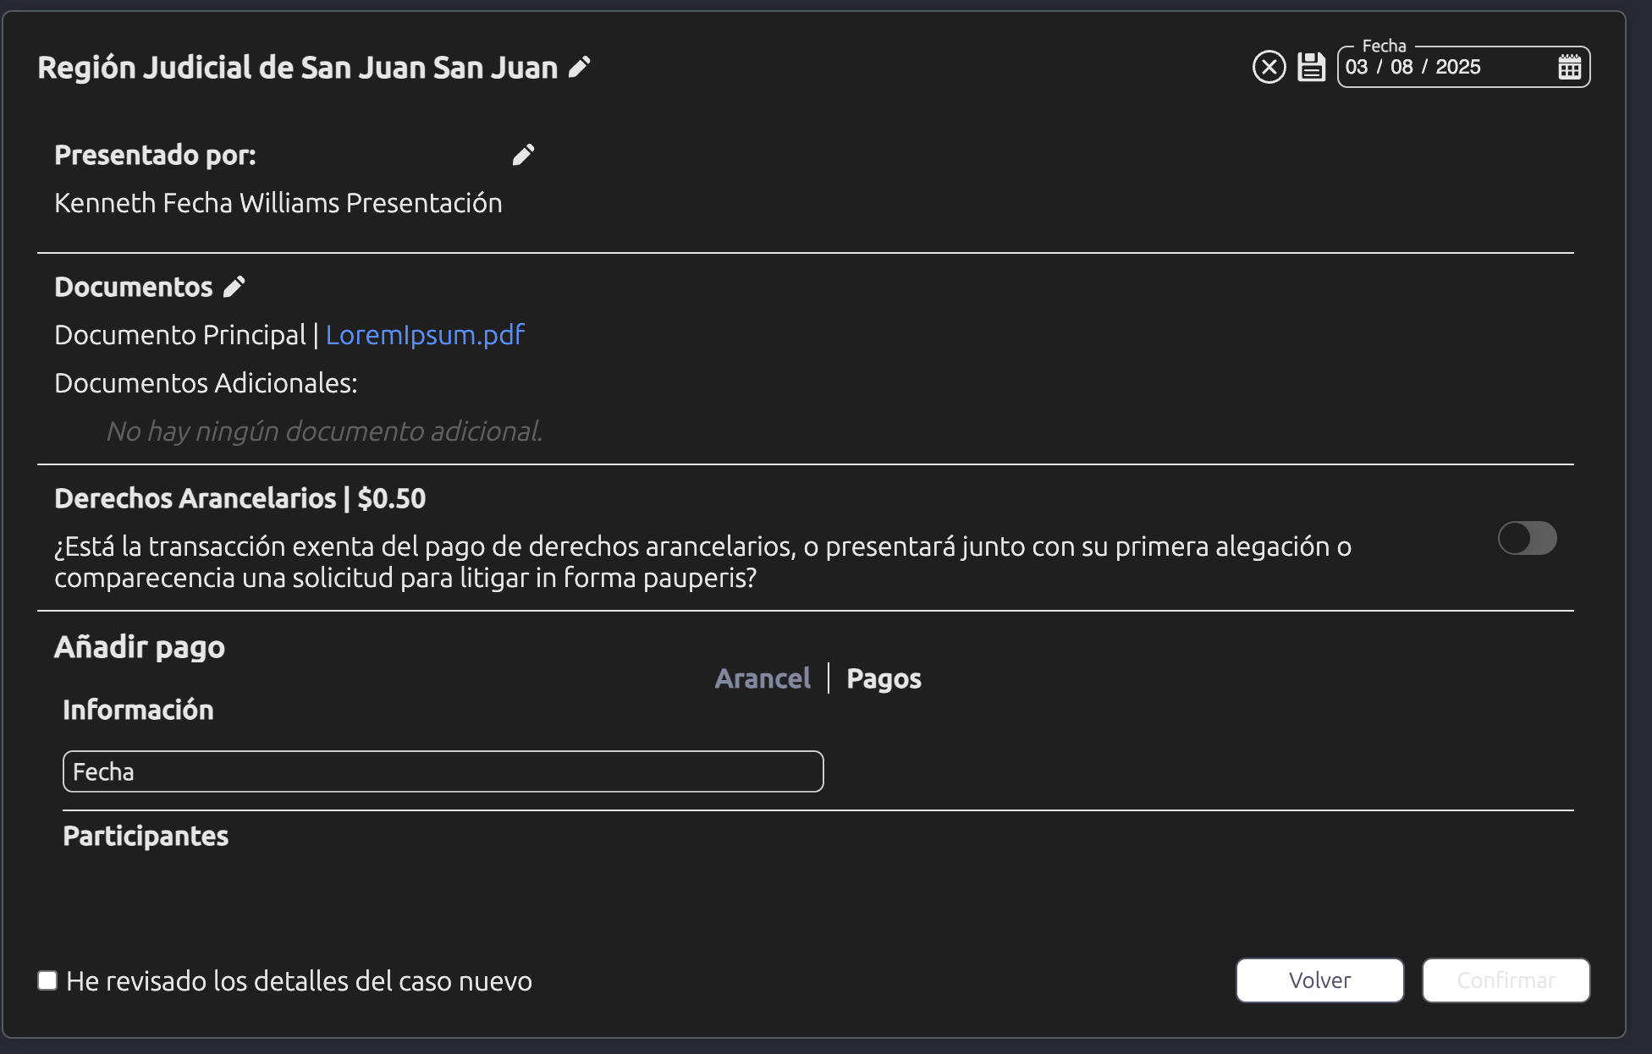1652x1054 pixels.
Task: Click the He revisado los detalles label text
Action: click(299, 981)
